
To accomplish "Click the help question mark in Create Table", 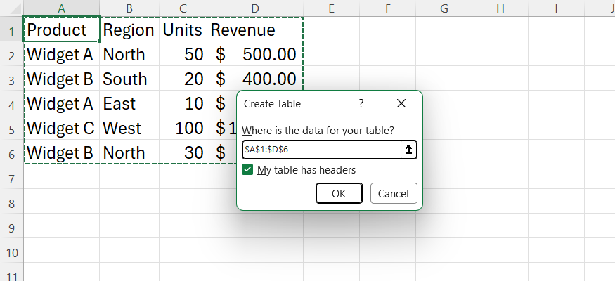I will point(361,103).
